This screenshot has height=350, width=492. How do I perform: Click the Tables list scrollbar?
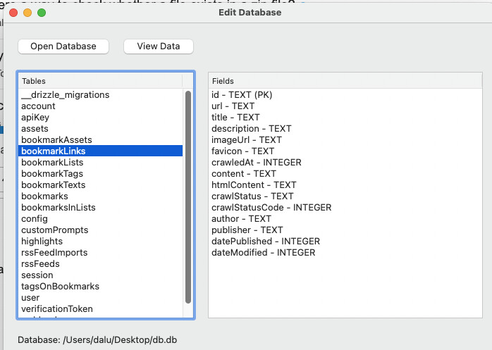click(x=188, y=197)
